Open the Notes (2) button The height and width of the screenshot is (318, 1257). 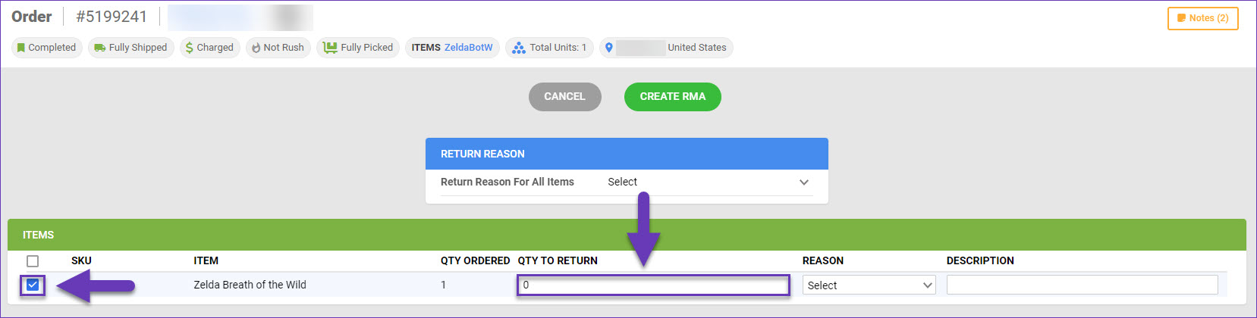(x=1203, y=18)
